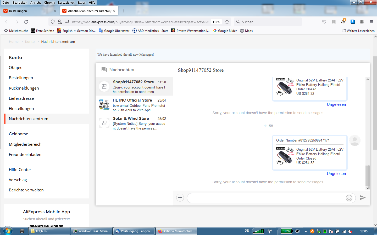Open a new browser tab
Viewport: 377px width, 235px height.
pos(124,11)
